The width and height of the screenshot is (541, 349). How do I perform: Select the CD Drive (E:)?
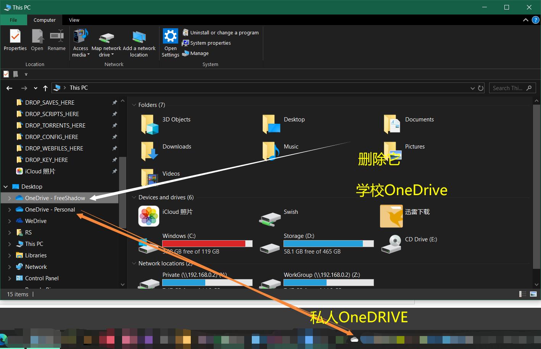coord(410,244)
